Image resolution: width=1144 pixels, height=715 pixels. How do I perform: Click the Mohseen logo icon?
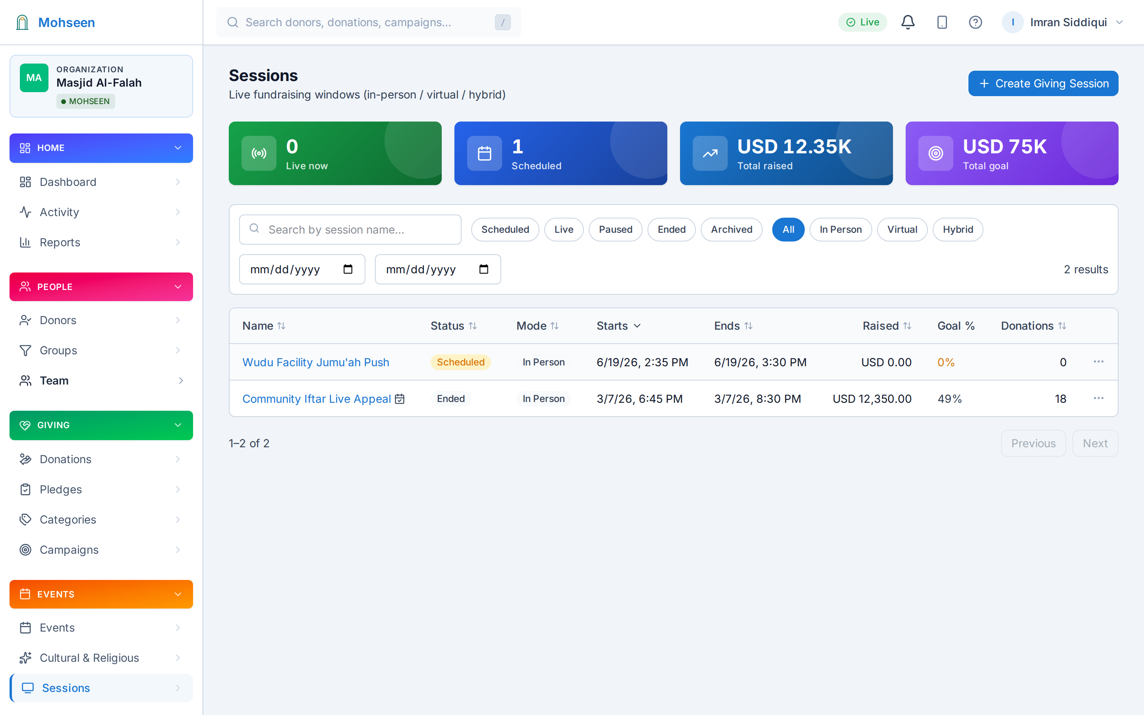click(22, 22)
